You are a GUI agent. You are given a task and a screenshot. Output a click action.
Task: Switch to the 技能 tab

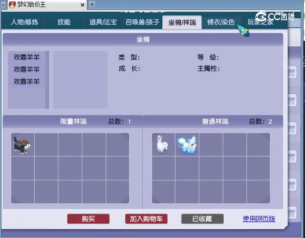pos(64,22)
